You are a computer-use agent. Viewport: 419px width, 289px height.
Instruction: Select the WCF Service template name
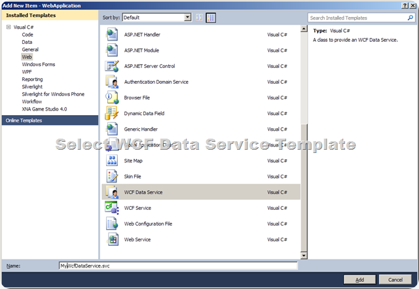(137, 208)
